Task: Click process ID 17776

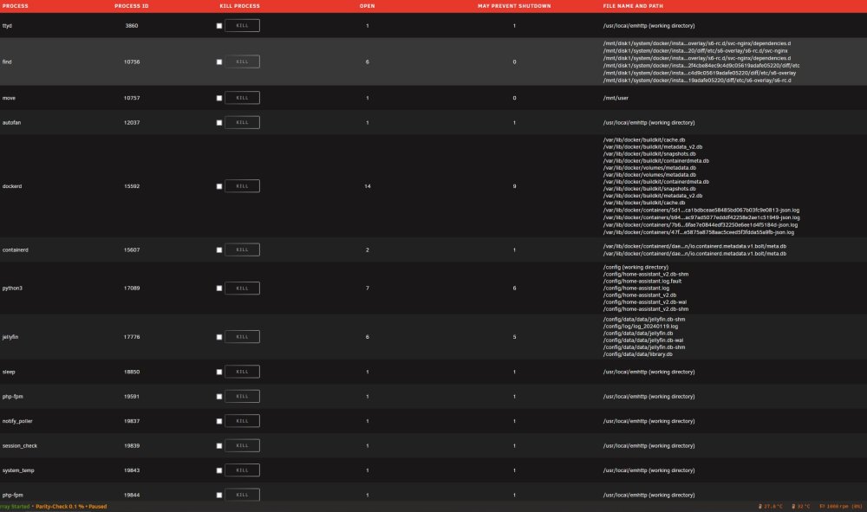Action: pos(132,337)
